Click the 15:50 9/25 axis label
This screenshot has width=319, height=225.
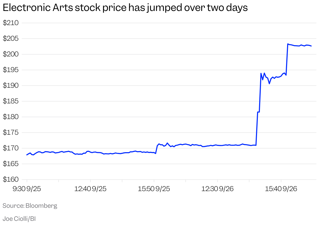click(154, 189)
